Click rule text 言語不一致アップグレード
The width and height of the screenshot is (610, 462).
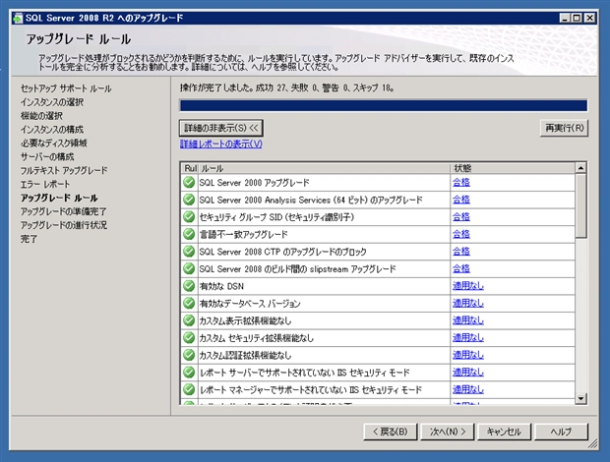(244, 235)
